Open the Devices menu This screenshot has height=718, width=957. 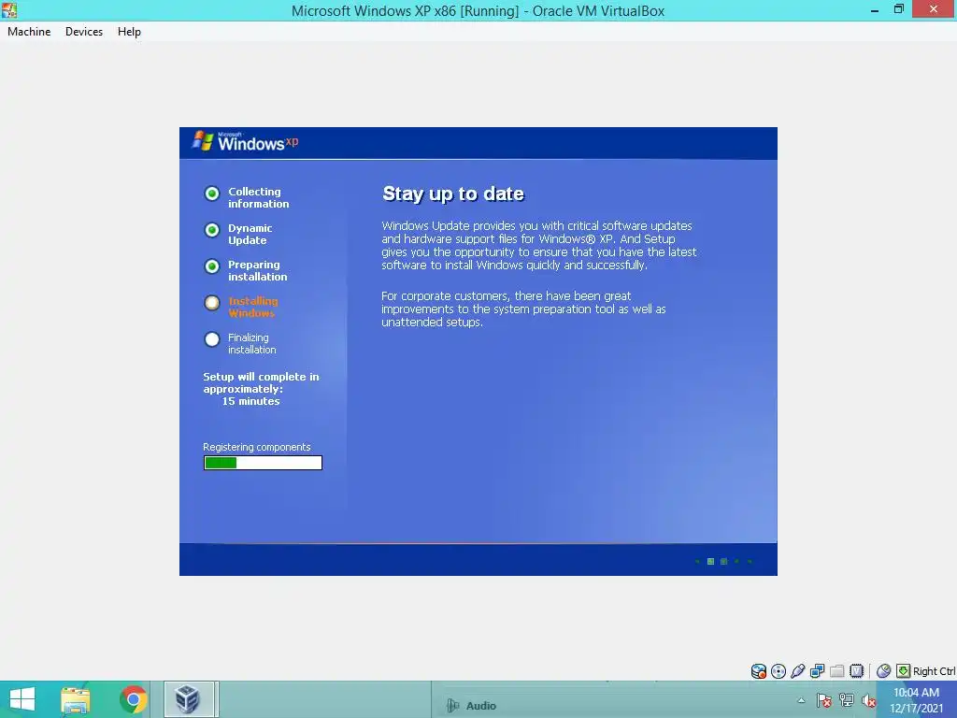[83, 32]
